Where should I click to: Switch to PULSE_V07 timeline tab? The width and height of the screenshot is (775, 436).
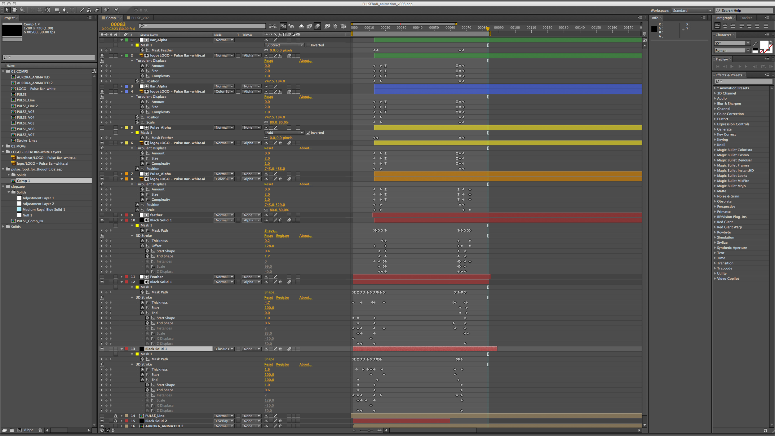tap(140, 18)
